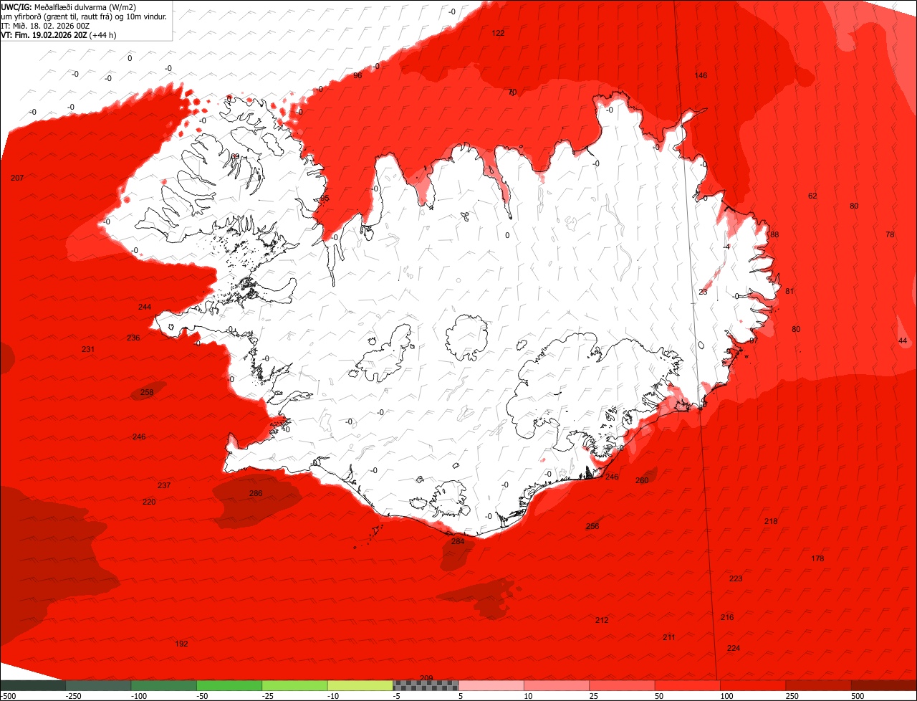Click the map value "260" off the southeast coast
917x701 pixels.
pyautogui.click(x=642, y=480)
